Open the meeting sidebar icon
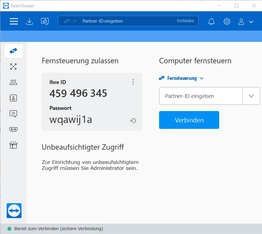This screenshot has width=262, height=234. (x=13, y=82)
